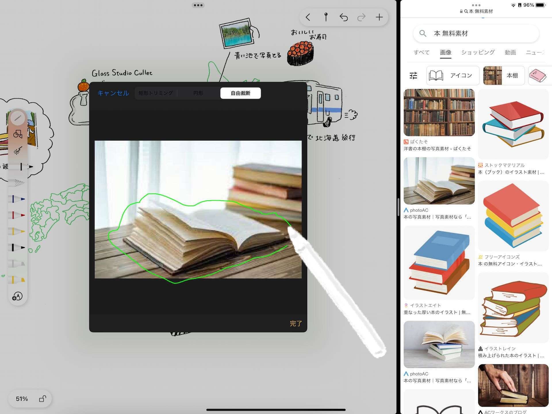The width and height of the screenshot is (552, 414).
Task: Select the spark effect tool
Action: (x=18, y=150)
